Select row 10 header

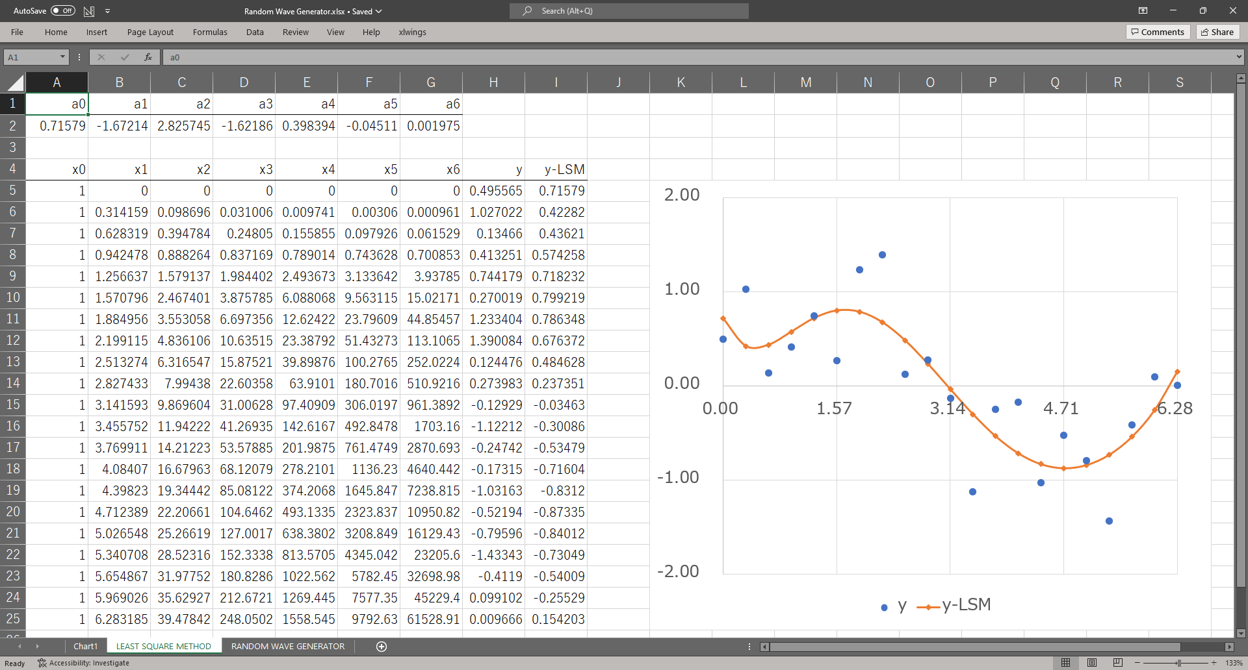[12, 297]
